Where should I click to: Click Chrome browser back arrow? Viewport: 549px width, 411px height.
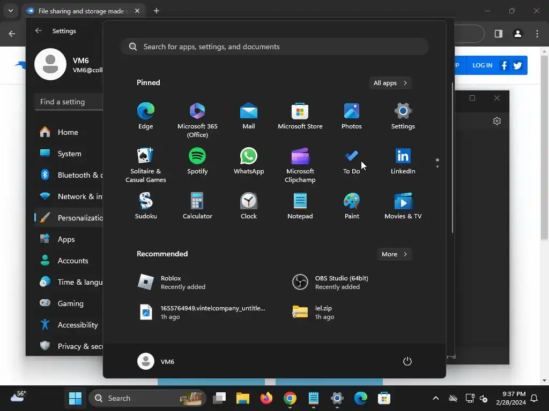(x=12, y=34)
